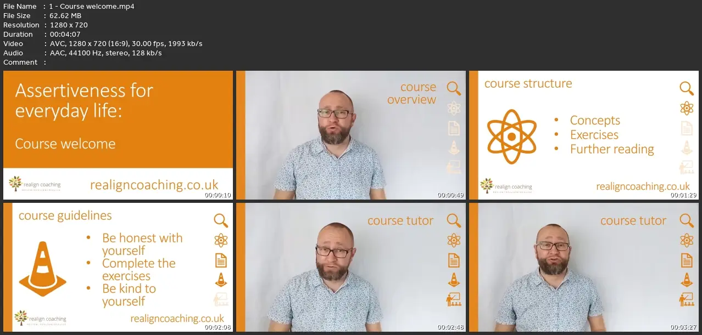Viewport: 702px width, 335px height.
Task: Click the magnifying glass in 00:03:27 thumbnail
Action: (687, 220)
